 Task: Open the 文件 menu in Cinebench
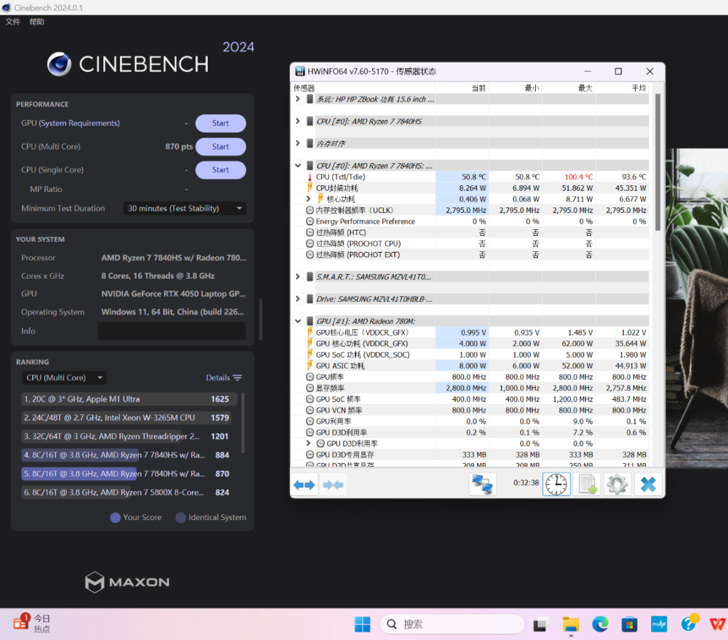(13, 22)
